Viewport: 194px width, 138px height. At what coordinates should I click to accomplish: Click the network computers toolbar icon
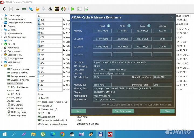[31, 9]
